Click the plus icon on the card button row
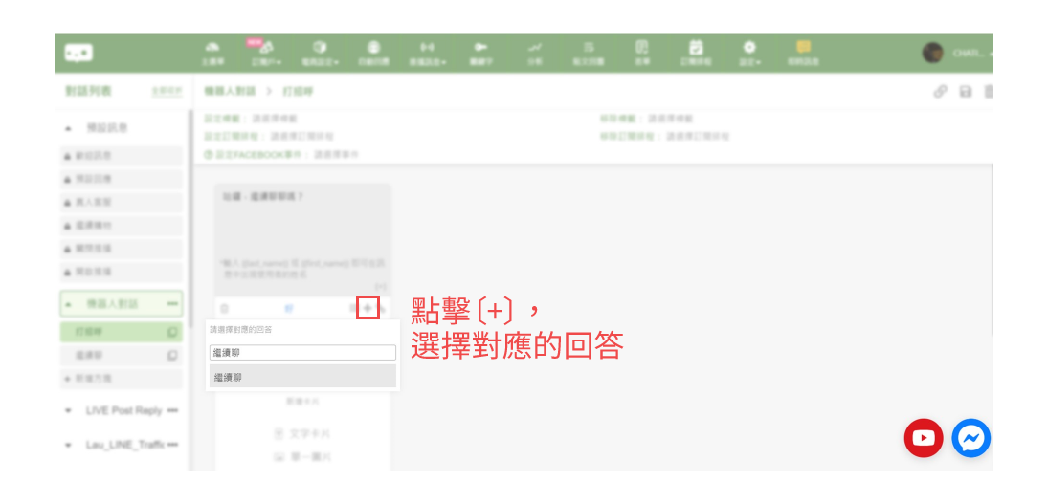 [368, 308]
